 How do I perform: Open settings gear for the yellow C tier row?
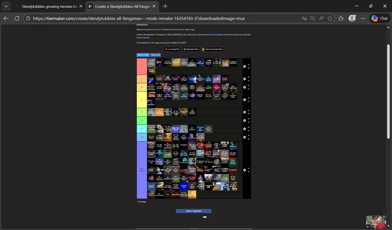(244, 100)
